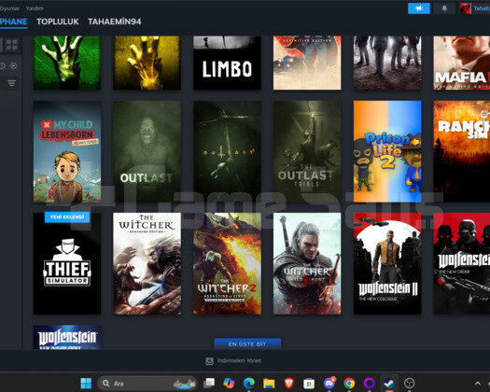Open The Witcher 2 Assassins of Kings
This screenshot has height=392, width=490.
[x=227, y=263]
